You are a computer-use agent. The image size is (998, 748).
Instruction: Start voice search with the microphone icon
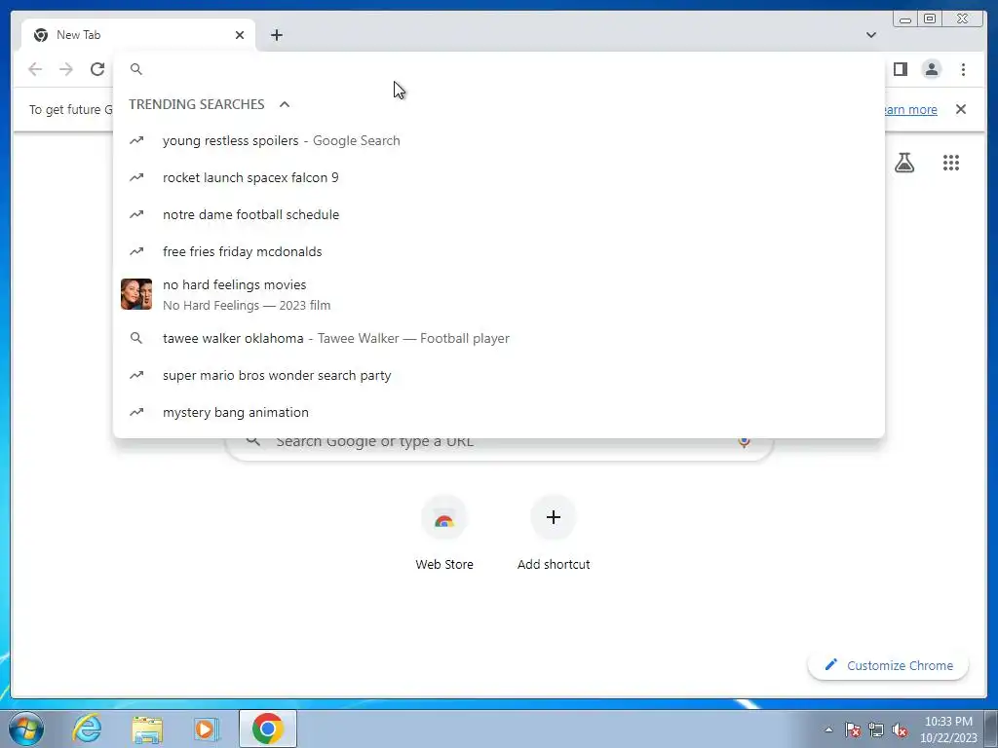click(744, 441)
